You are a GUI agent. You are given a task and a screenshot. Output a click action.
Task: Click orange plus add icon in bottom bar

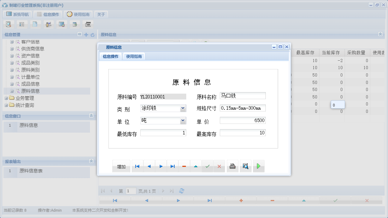[x=241, y=200]
